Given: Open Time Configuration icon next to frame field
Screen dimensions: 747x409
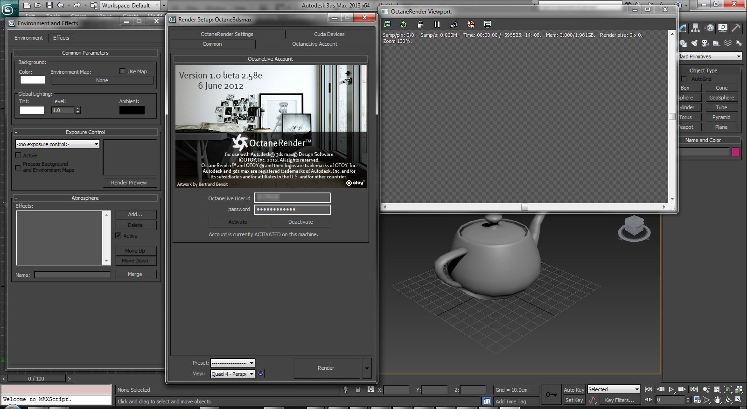Looking at the screenshot, I should point(697,400).
